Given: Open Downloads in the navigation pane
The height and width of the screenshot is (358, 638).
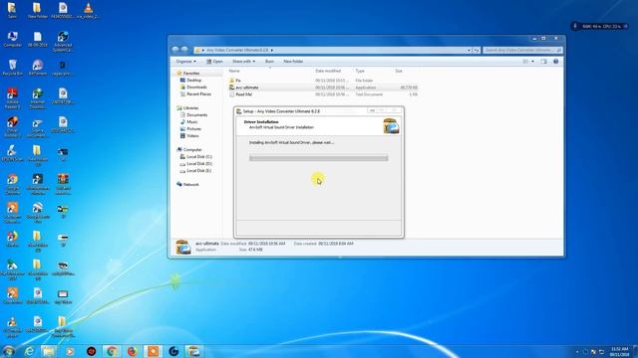Looking at the screenshot, I should [x=196, y=88].
